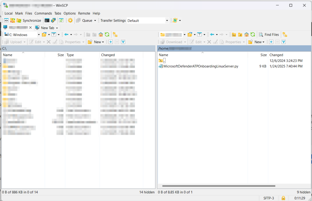Click the Find Files button
The image size is (312, 201).
269,35
